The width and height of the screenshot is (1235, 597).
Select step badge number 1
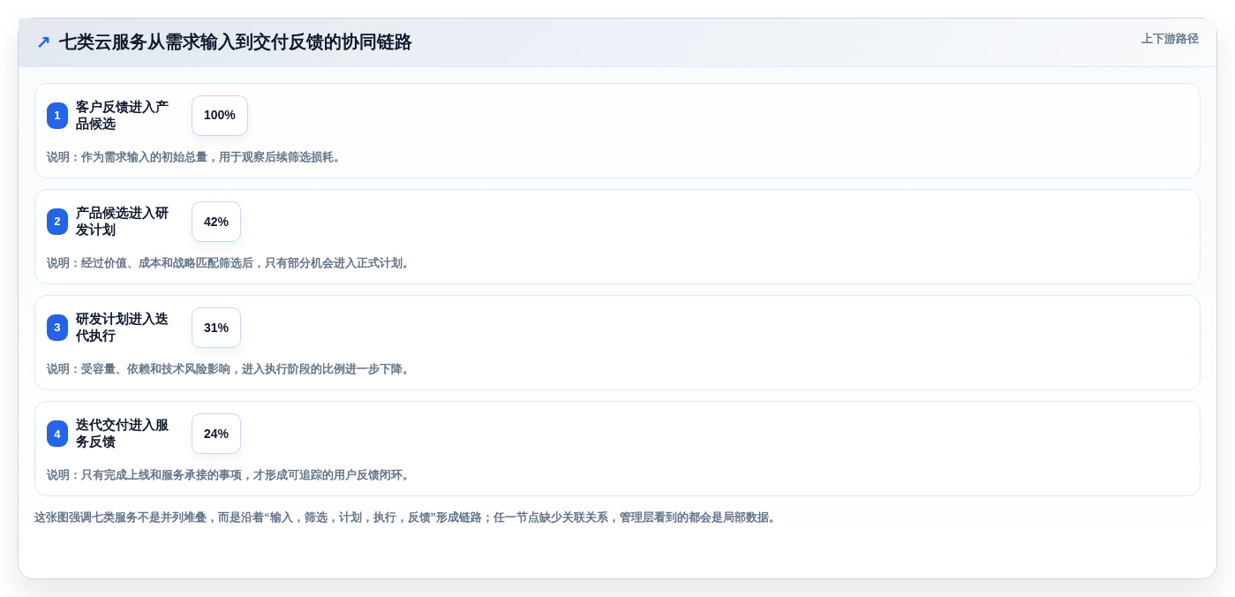click(x=57, y=116)
